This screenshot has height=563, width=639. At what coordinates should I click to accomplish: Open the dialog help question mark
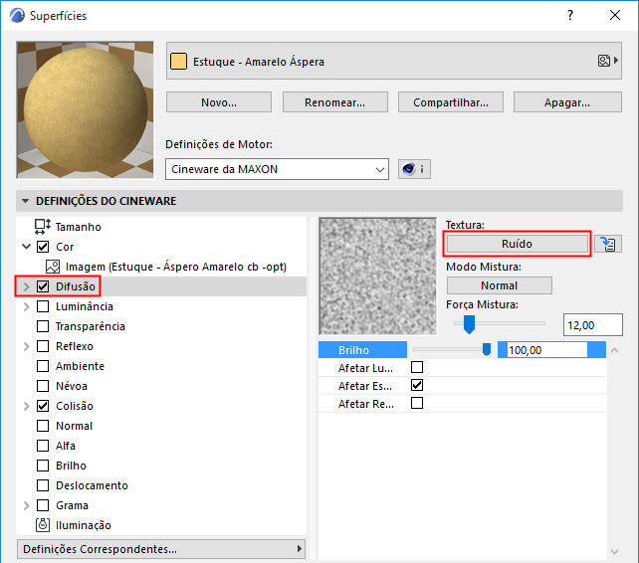pyautogui.click(x=570, y=16)
